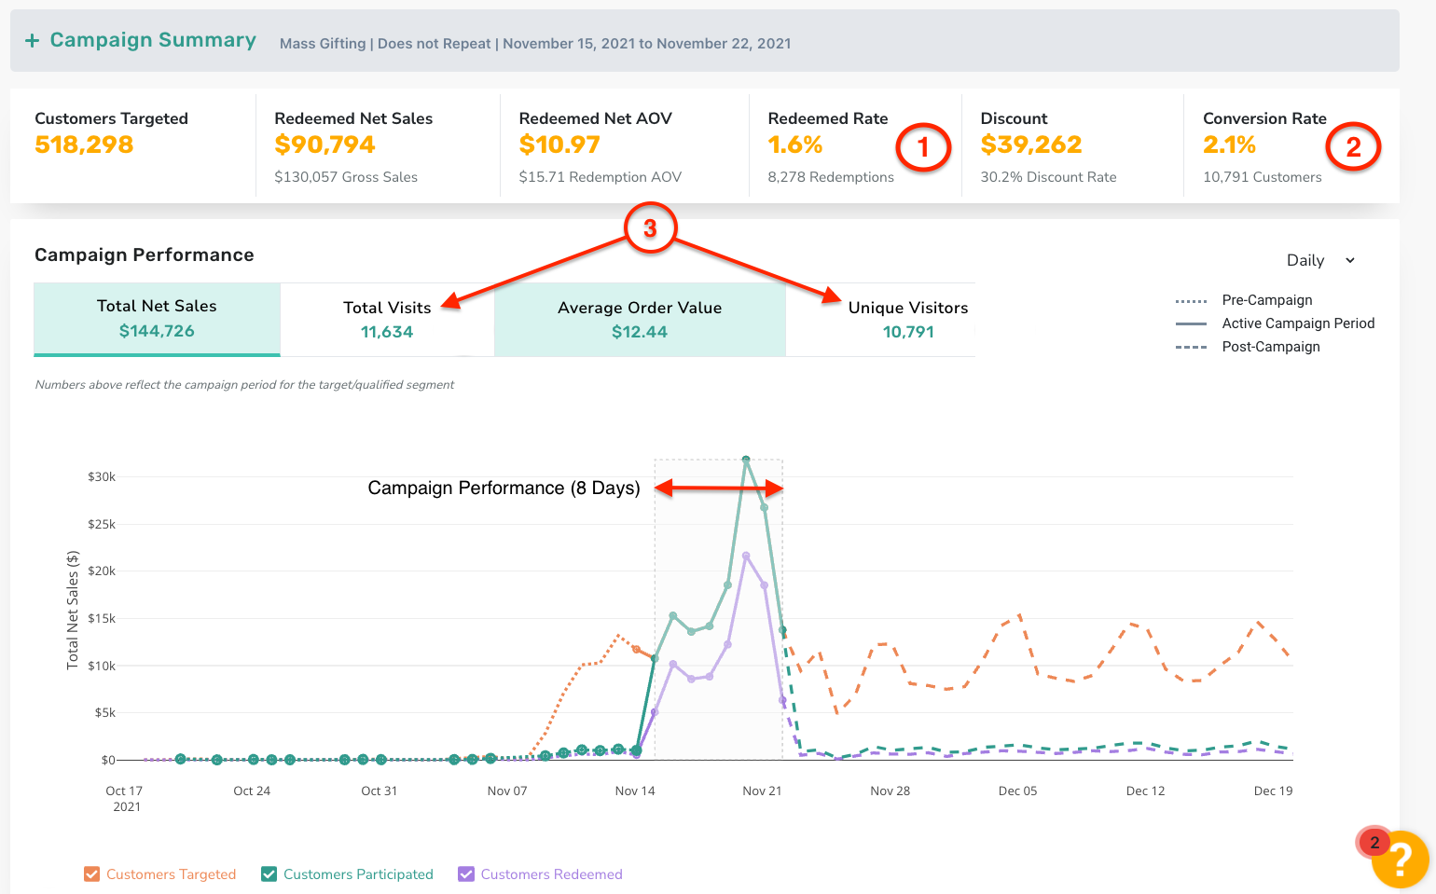Screen dimensions: 1436x894
Task: Uncheck the Customers Targeted series checkbox
Action: (91, 874)
